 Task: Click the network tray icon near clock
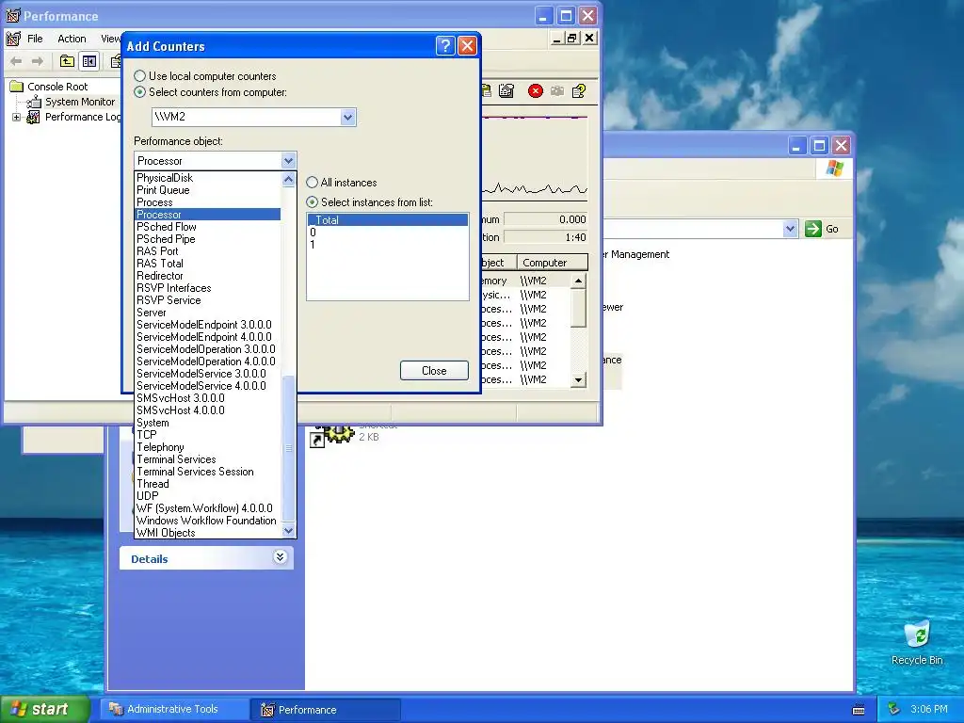(x=893, y=709)
